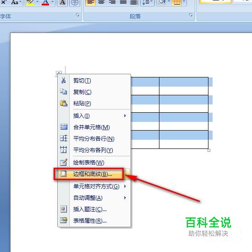Click the table move handle
Viewport: 252px width, 252px height.
59,73
